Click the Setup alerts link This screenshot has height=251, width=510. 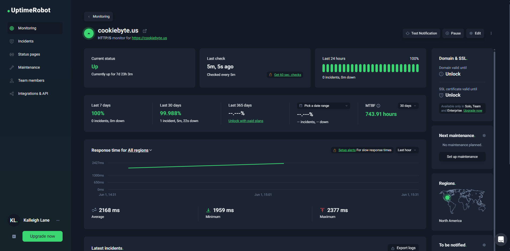pos(347,150)
